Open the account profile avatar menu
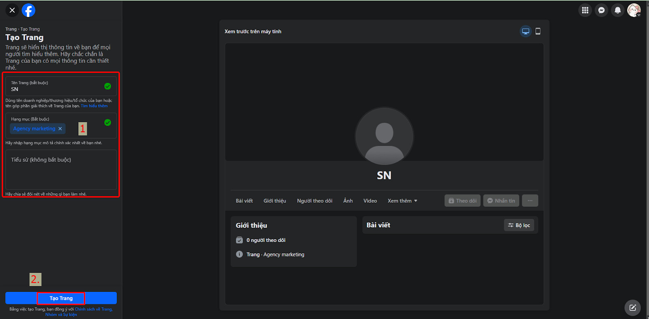Screen dimensions: 649x319 [x=634, y=10]
